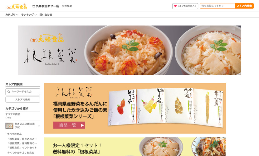Open the カテゴリ dropdown menu
Viewport: 259px width, 156px height.
coord(12,15)
